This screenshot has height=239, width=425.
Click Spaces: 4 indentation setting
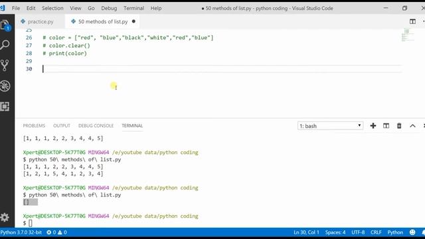click(x=335, y=232)
